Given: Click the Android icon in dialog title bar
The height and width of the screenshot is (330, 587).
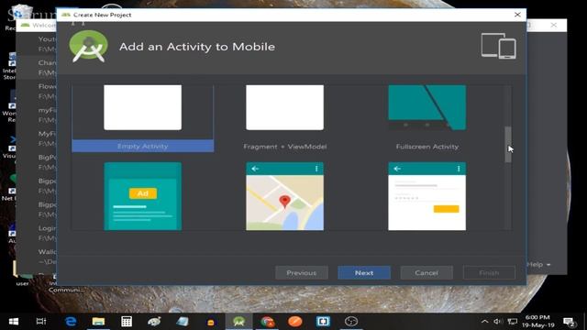Looking at the screenshot, I should [66, 15].
